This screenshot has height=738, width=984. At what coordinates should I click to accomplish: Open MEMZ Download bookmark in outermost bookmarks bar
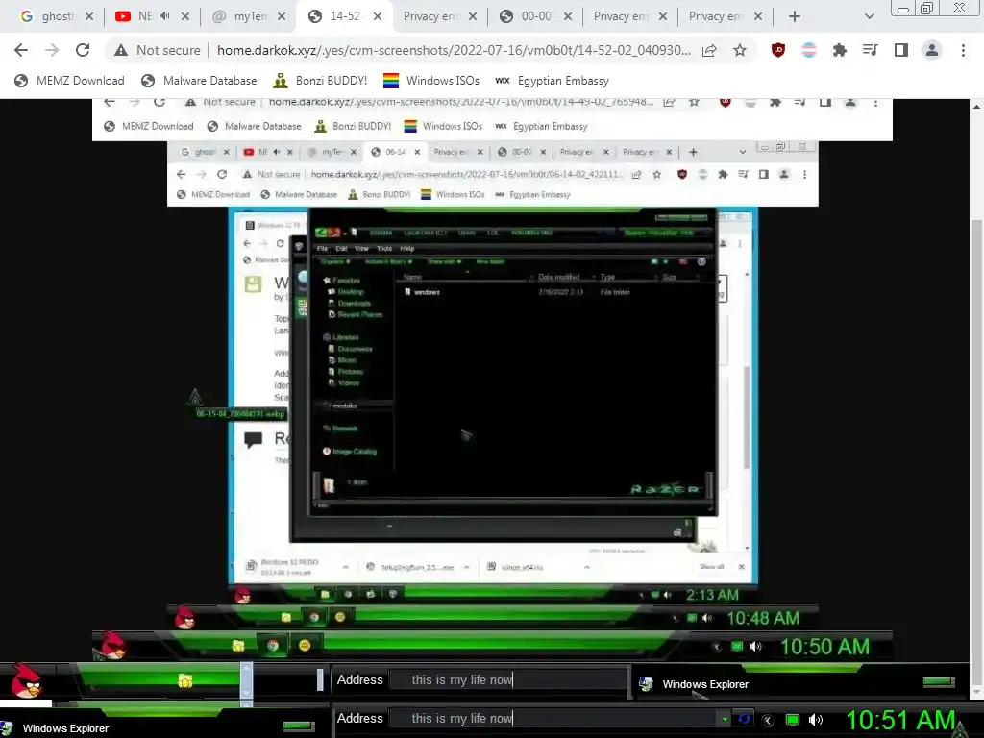(x=69, y=81)
